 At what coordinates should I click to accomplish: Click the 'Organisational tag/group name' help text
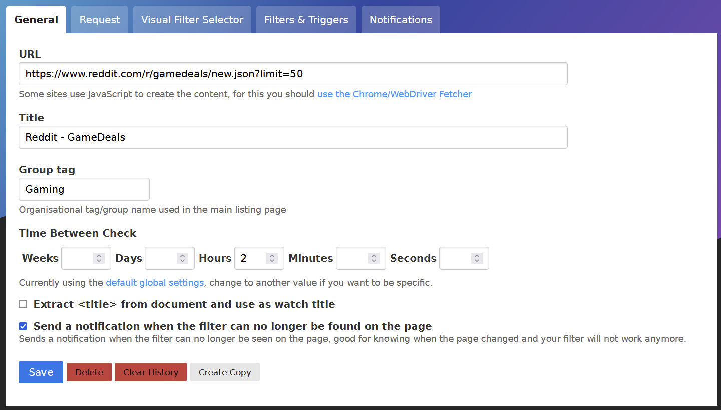pos(153,210)
